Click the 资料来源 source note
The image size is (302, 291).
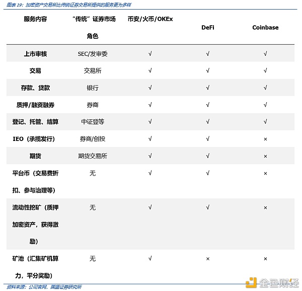[x=44, y=287]
